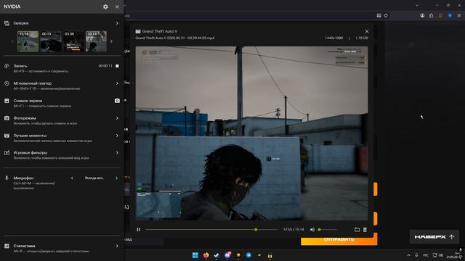The width and height of the screenshot is (465, 261).
Task: Open the browser extensions icon
Action: [431, 15]
